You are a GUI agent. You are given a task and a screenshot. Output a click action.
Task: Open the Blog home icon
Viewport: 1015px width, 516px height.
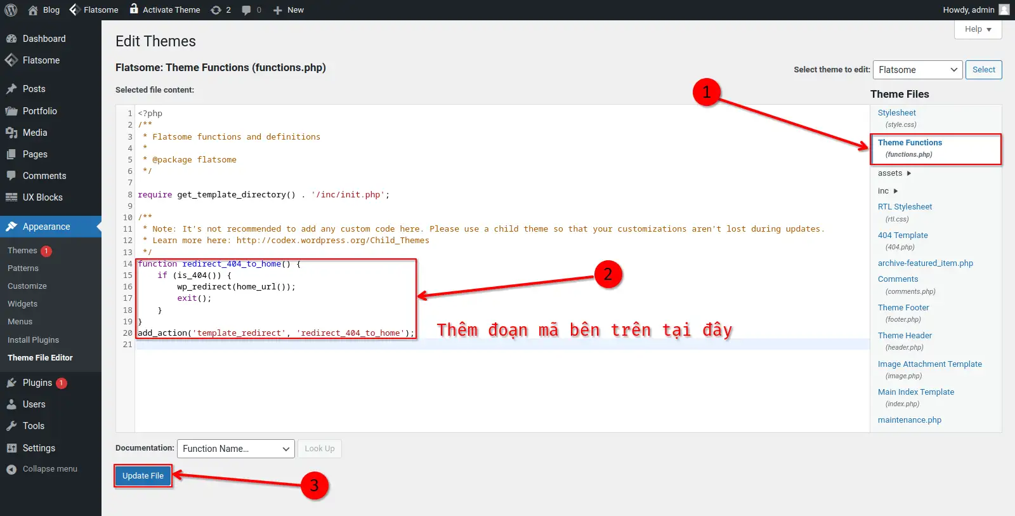coord(33,10)
